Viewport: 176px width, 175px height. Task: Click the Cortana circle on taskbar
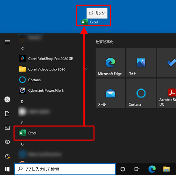[123, 169]
